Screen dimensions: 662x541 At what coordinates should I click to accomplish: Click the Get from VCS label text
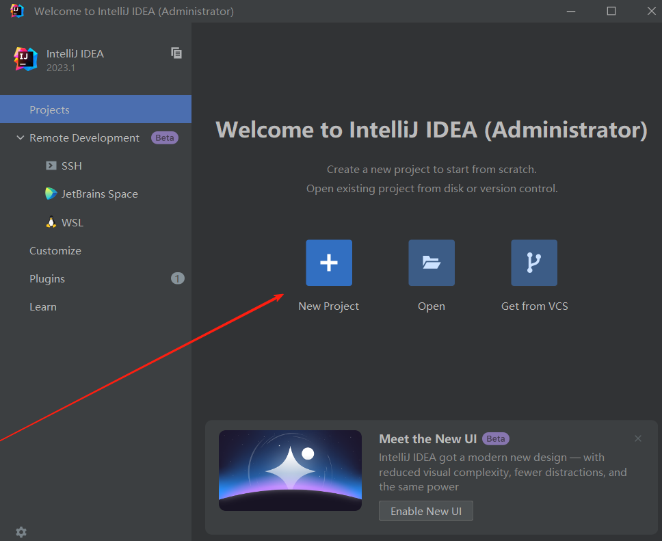(x=535, y=306)
